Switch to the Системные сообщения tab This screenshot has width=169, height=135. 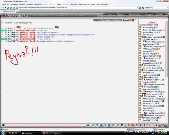click(110, 20)
